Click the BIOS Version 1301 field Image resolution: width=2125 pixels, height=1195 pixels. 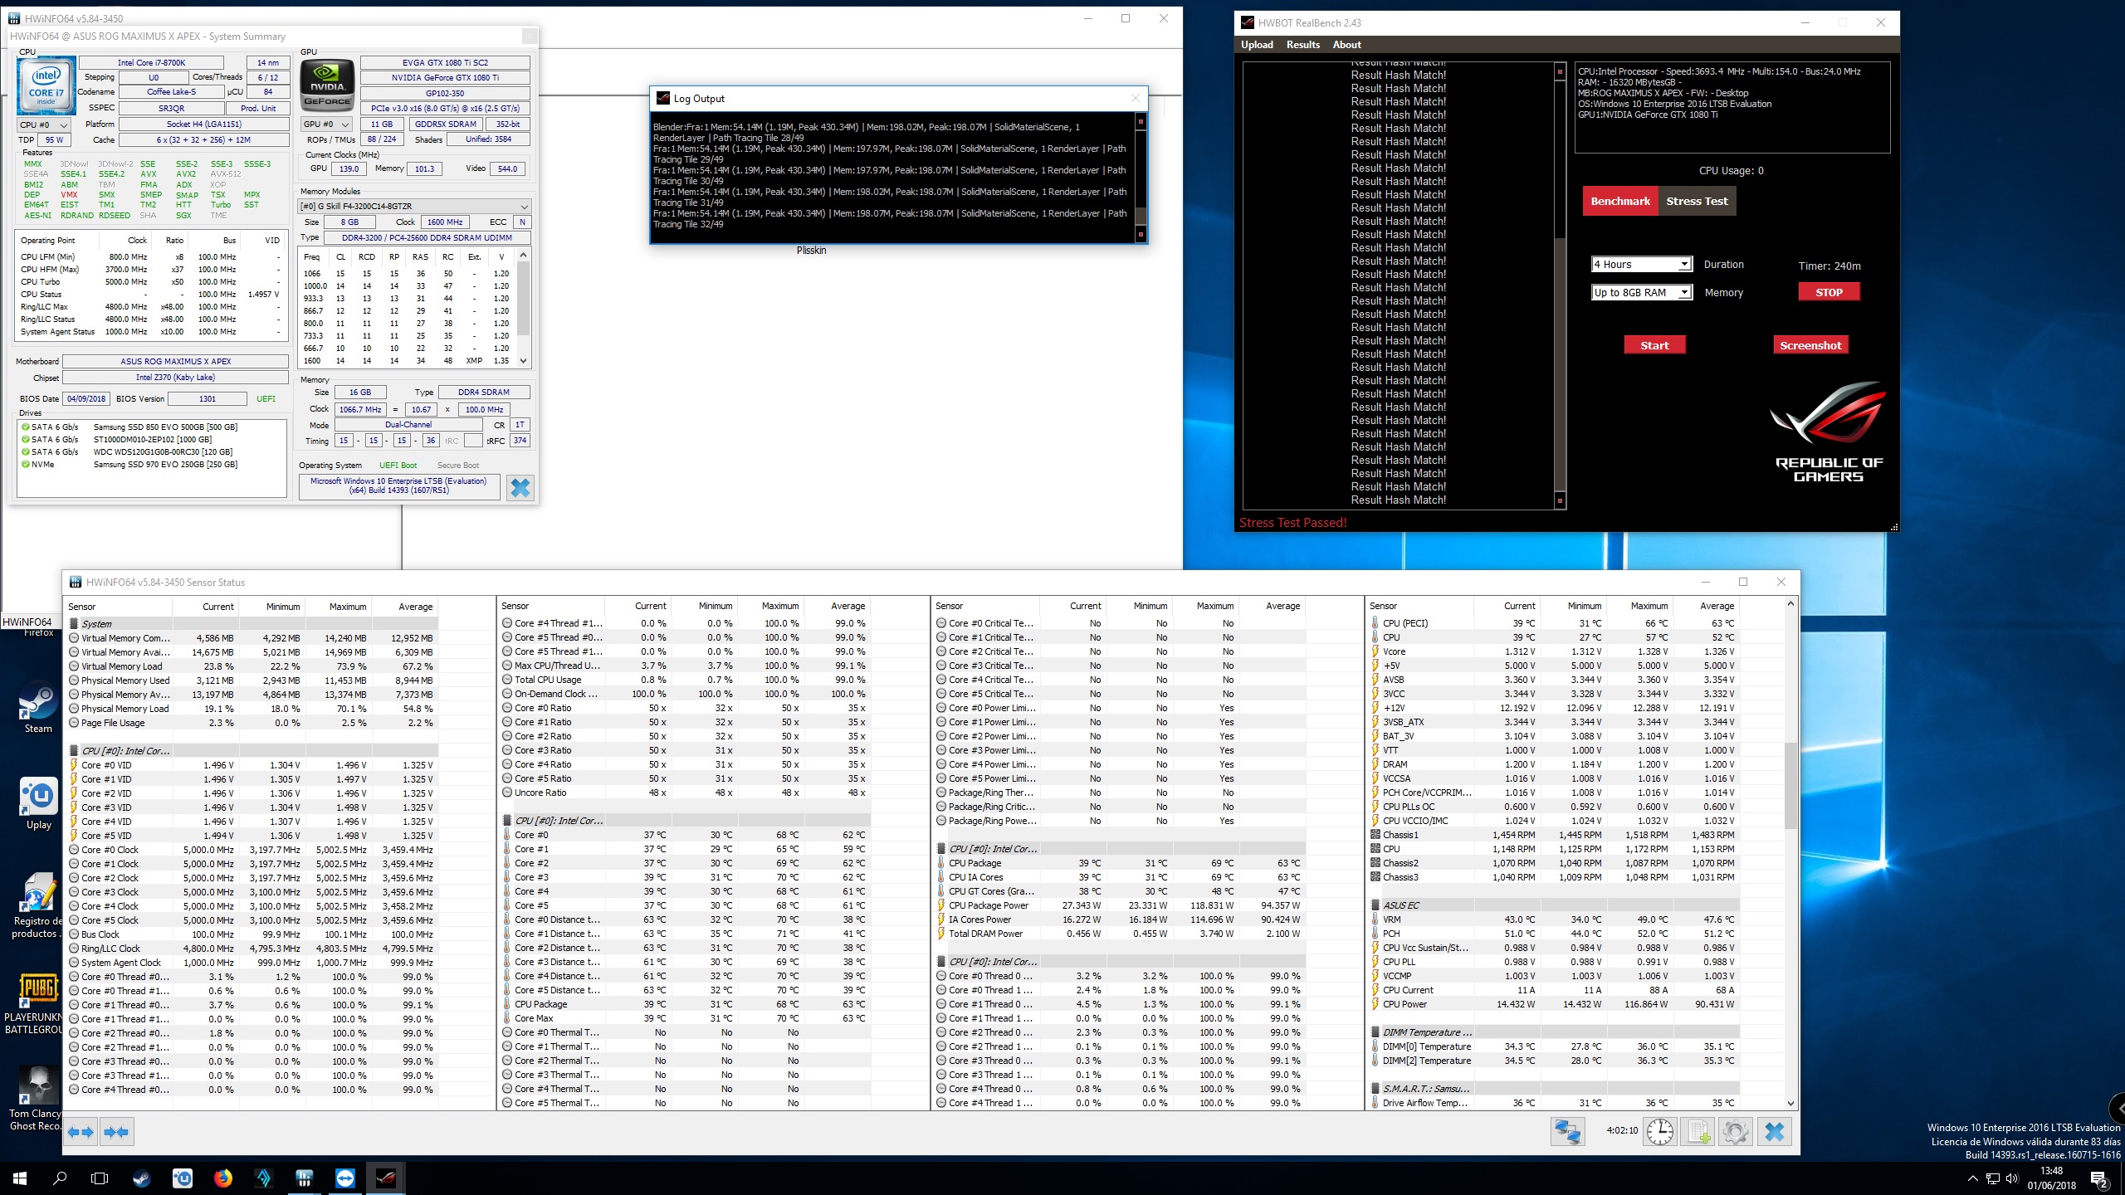pyautogui.click(x=208, y=398)
